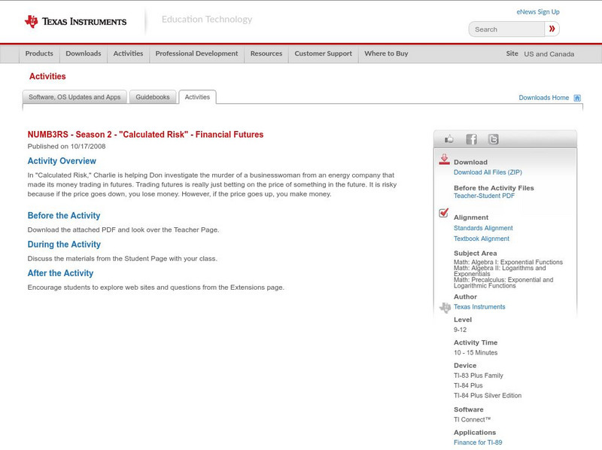
Task: Change site region US and Canada
Action: click(549, 54)
